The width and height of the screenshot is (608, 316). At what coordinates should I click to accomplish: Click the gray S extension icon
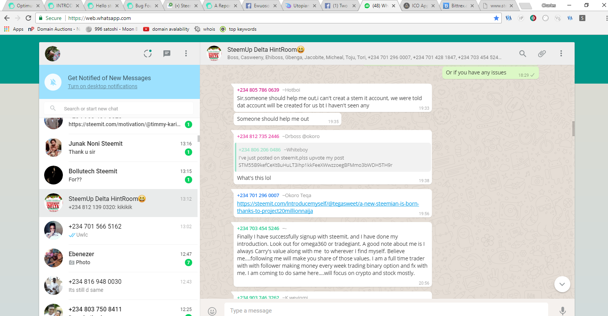point(582,18)
